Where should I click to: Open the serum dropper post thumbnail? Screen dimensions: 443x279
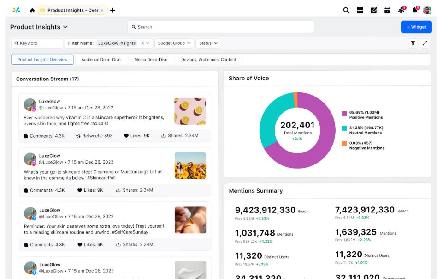click(190, 220)
